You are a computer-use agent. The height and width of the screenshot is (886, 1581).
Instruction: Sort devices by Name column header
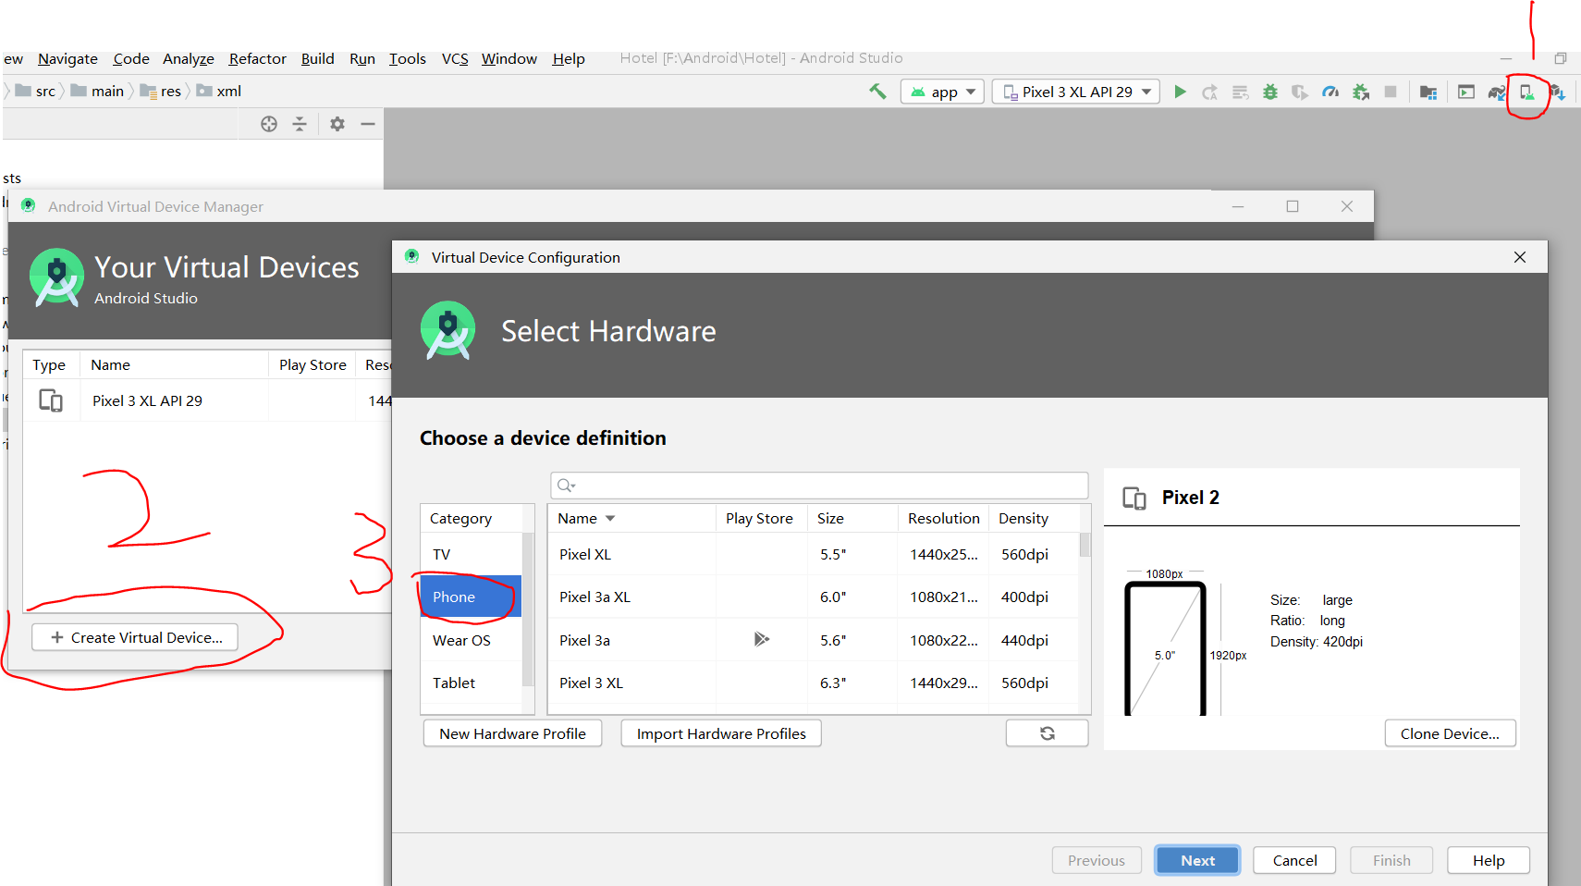pyautogui.click(x=631, y=518)
